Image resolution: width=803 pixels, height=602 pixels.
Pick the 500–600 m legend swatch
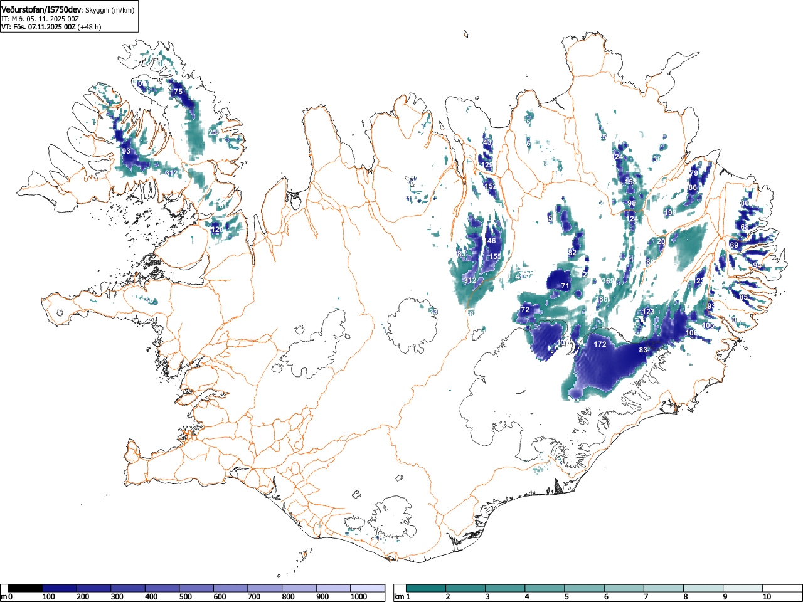(x=196, y=588)
